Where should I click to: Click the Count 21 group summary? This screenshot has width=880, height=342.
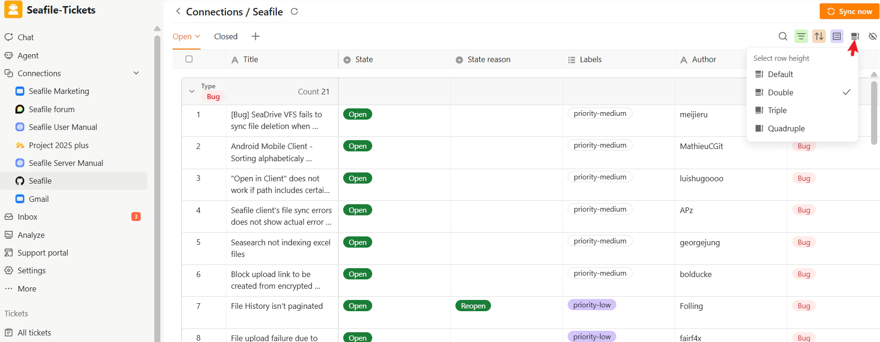[314, 92]
